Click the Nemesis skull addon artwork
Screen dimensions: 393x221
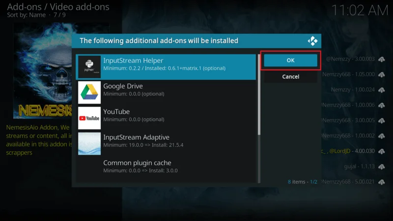tap(43, 71)
